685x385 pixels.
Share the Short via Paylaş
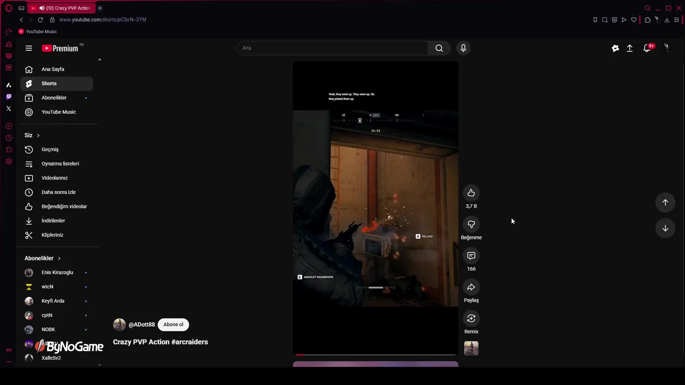[x=471, y=287]
